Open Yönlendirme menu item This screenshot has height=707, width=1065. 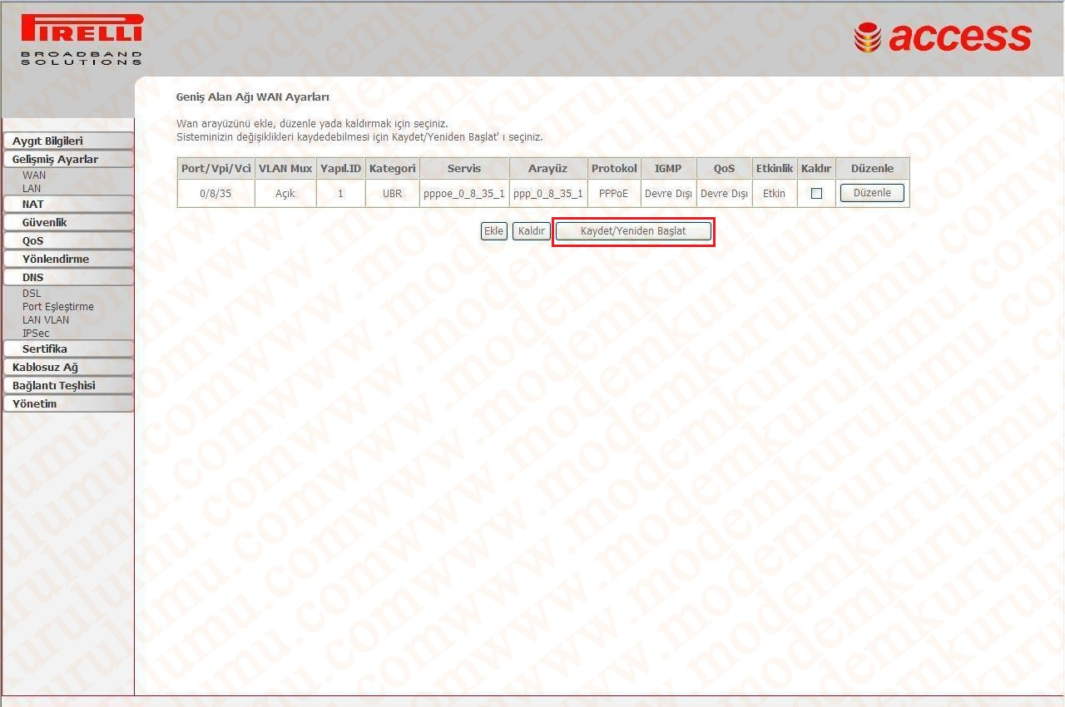pos(67,259)
